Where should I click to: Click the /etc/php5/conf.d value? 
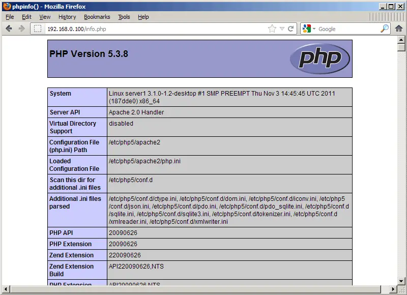tap(131, 180)
